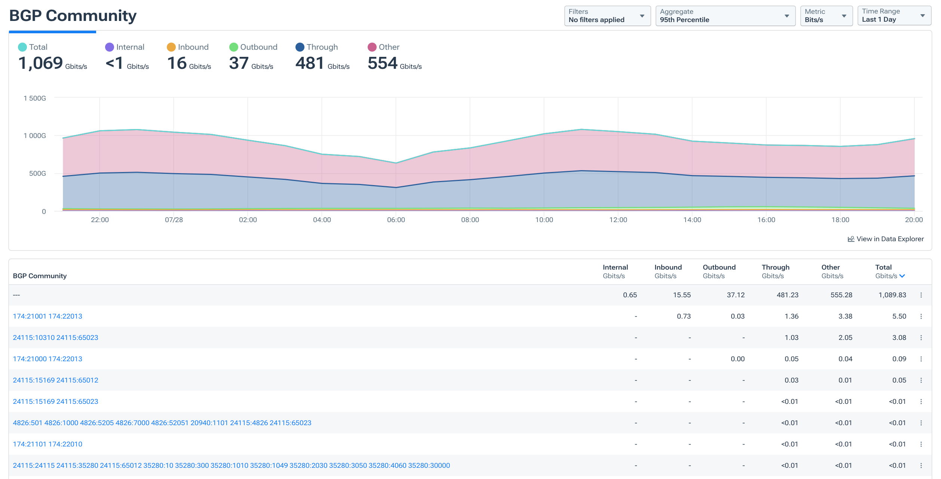941x479 pixels.
Task: Open the three-dot actions icon on the "---" row
Action: (x=921, y=295)
